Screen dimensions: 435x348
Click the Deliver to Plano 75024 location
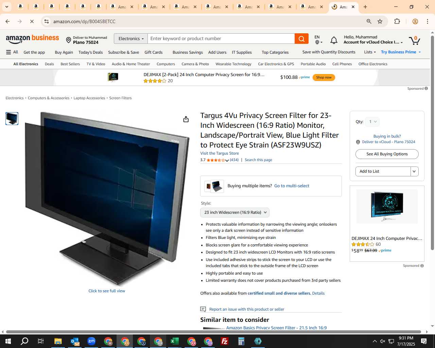[86, 40]
